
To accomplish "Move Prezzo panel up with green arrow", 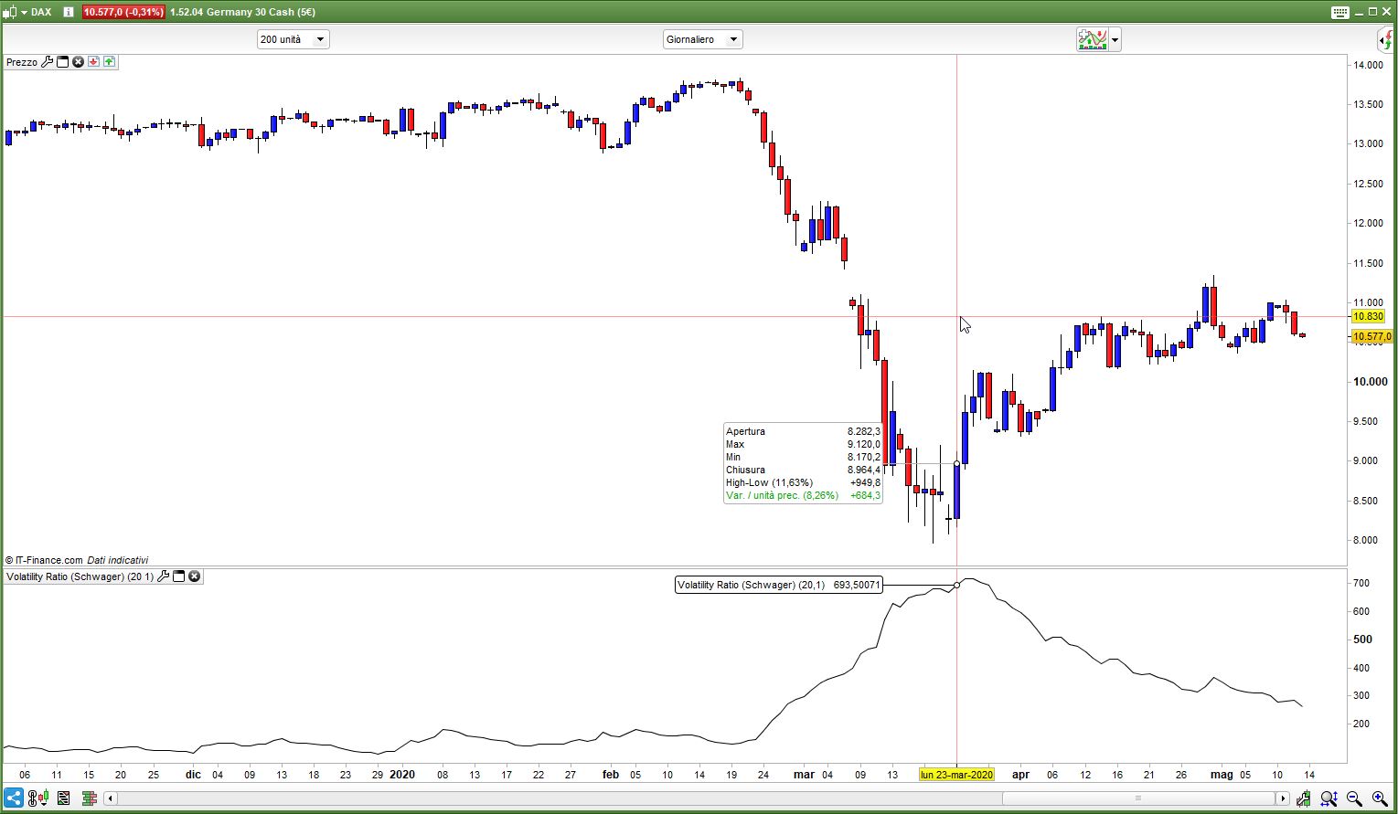I will (109, 62).
